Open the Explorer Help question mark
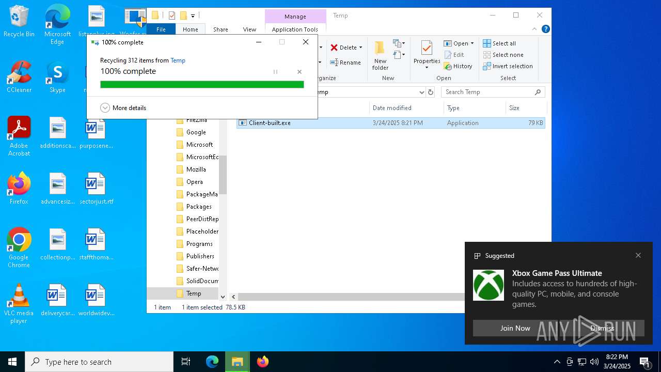The image size is (661, 372). point(545,29)
